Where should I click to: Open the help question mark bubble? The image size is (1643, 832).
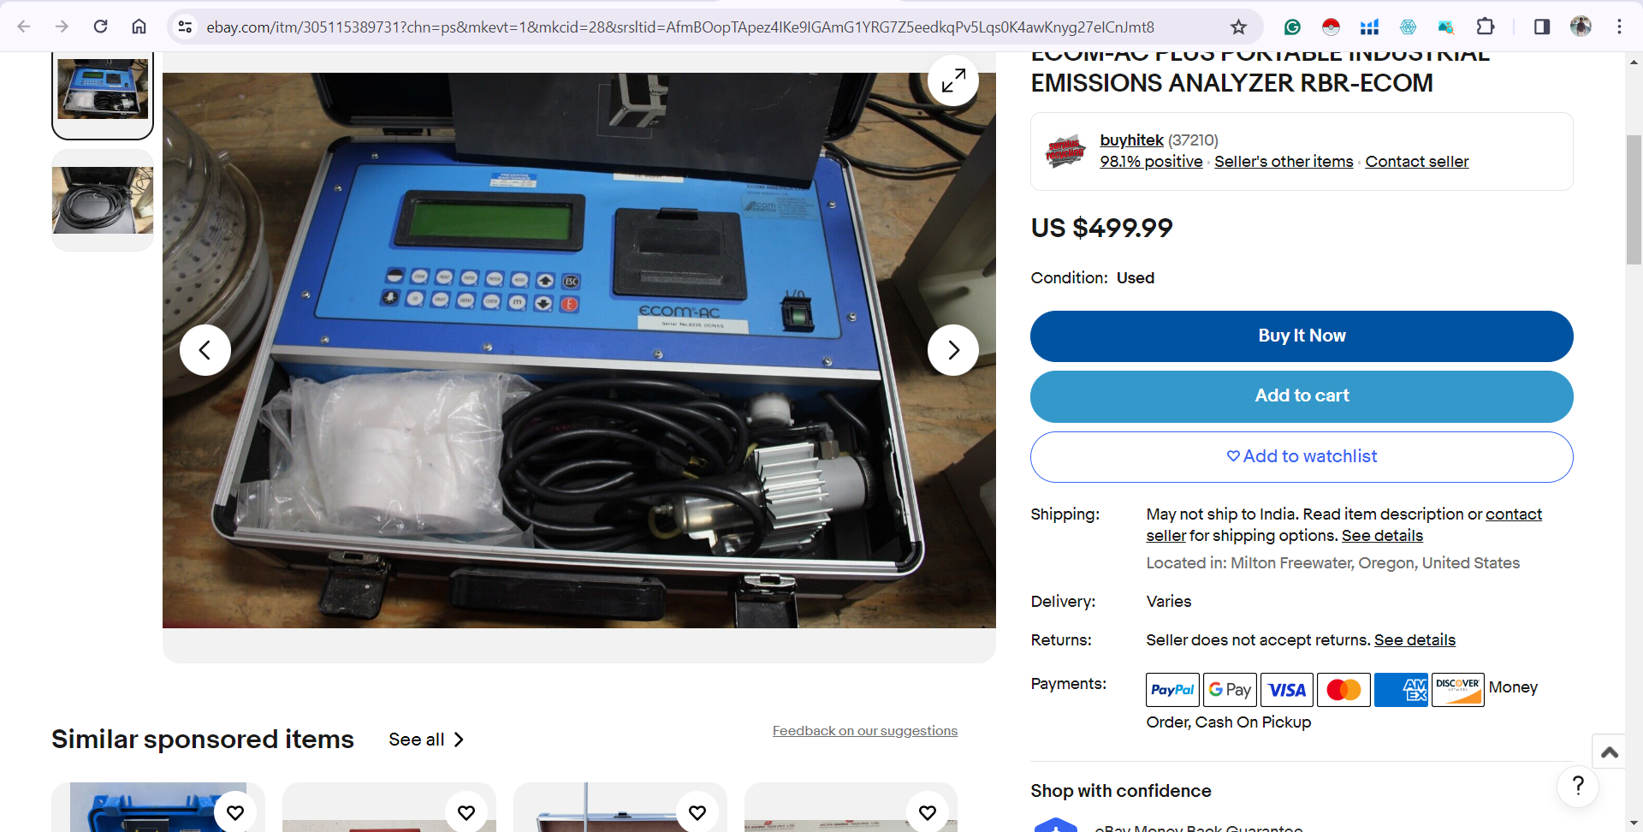1578,785
